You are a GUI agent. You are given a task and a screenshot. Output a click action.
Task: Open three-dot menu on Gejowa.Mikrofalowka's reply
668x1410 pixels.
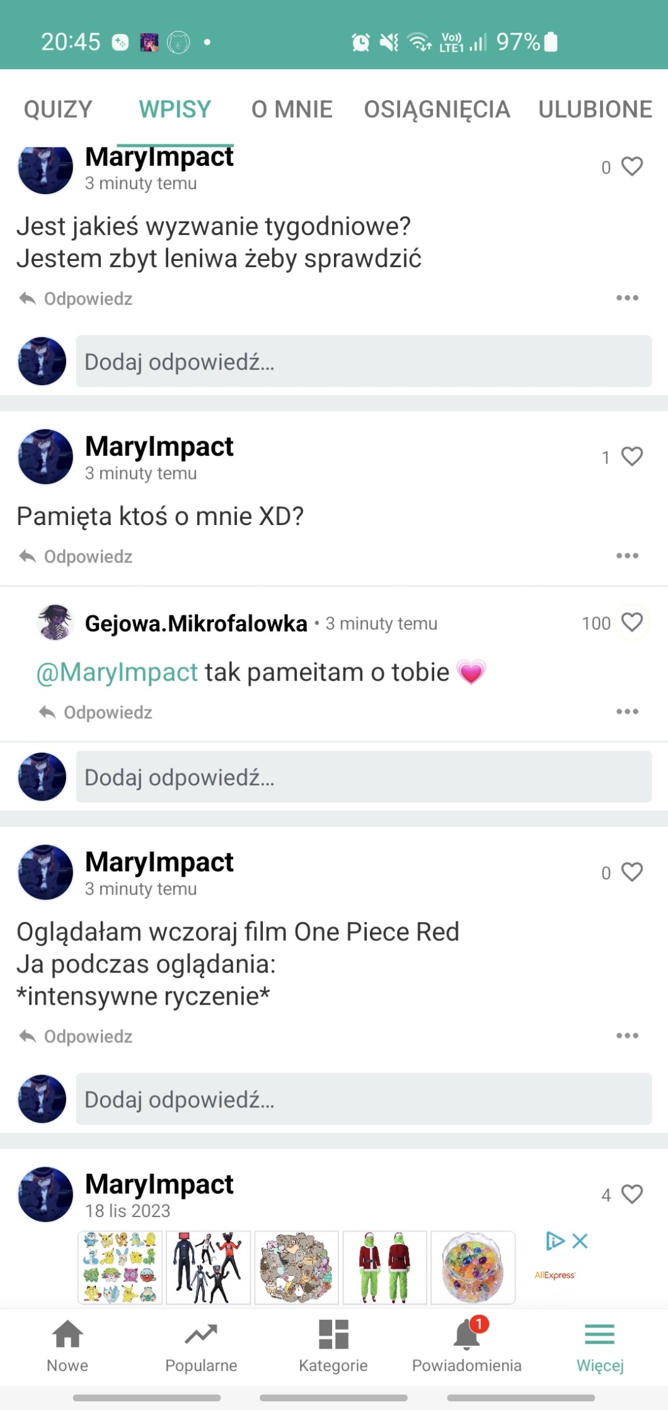[627, 712]
